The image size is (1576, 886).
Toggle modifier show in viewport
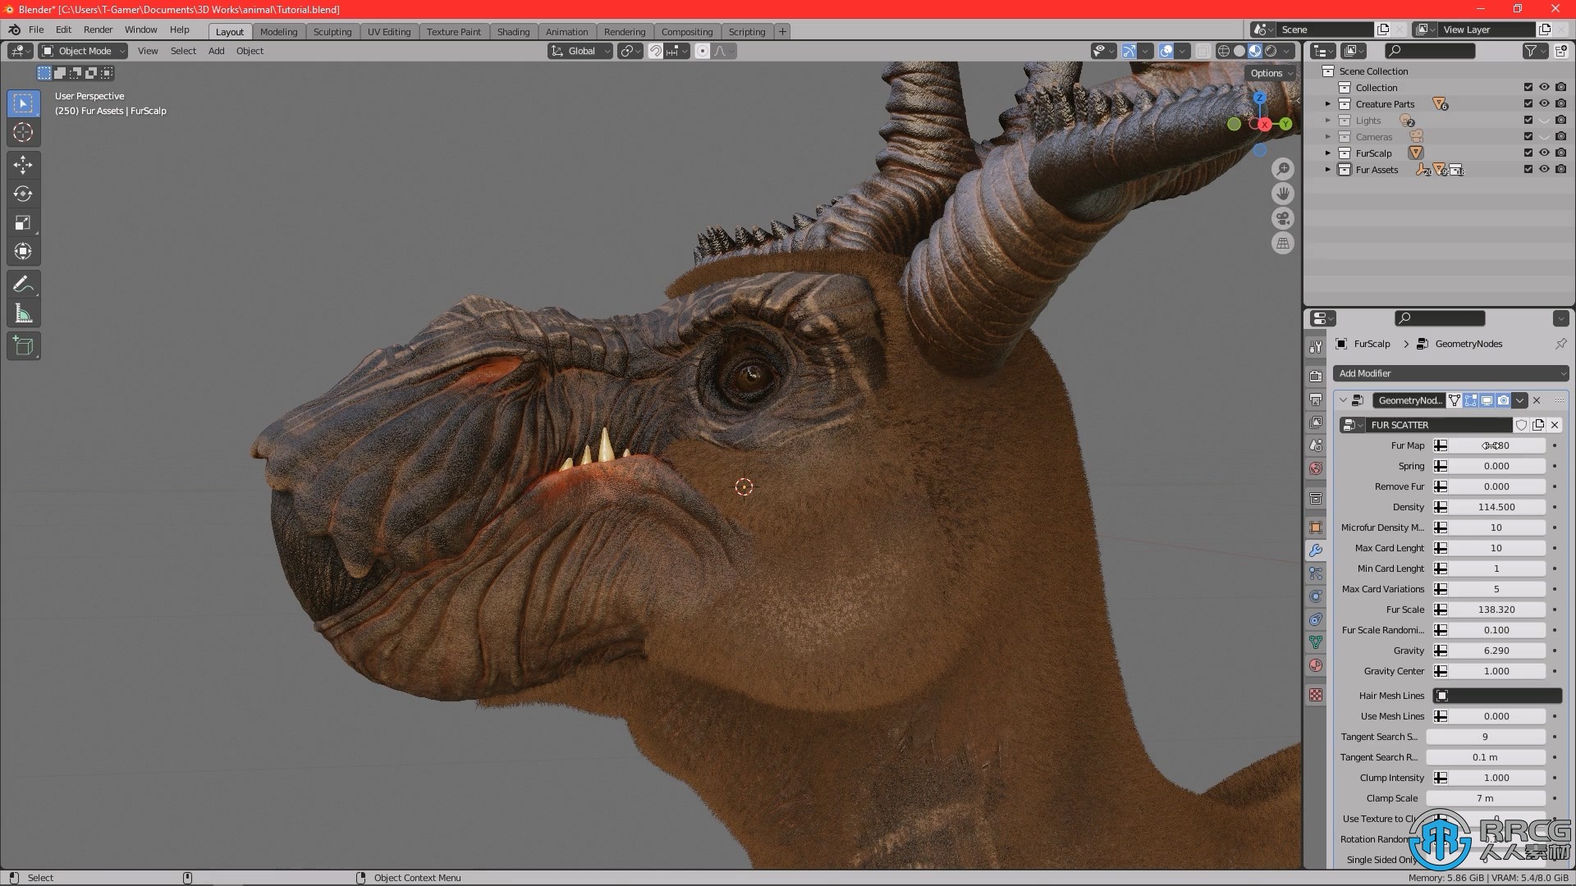click(1487, 400)
